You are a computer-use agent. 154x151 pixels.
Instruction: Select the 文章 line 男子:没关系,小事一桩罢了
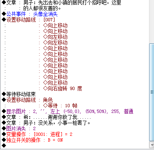[46, 123]
